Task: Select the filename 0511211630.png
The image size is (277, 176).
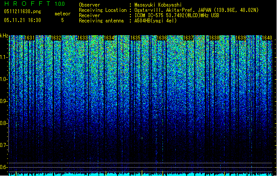Action: (x=22, y=11)
